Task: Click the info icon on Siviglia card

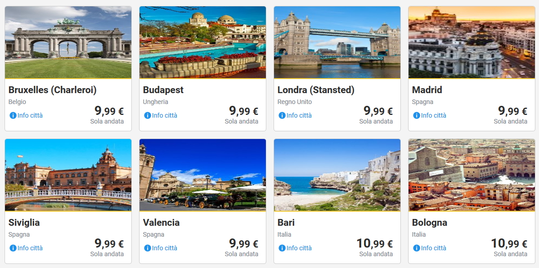Action: coord(13,248)
